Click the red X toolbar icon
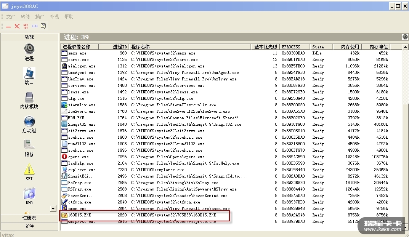 click(17, 26)
